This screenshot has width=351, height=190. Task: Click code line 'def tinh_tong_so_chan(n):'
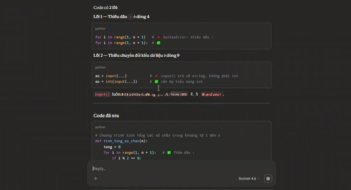(x=121, y=141)
